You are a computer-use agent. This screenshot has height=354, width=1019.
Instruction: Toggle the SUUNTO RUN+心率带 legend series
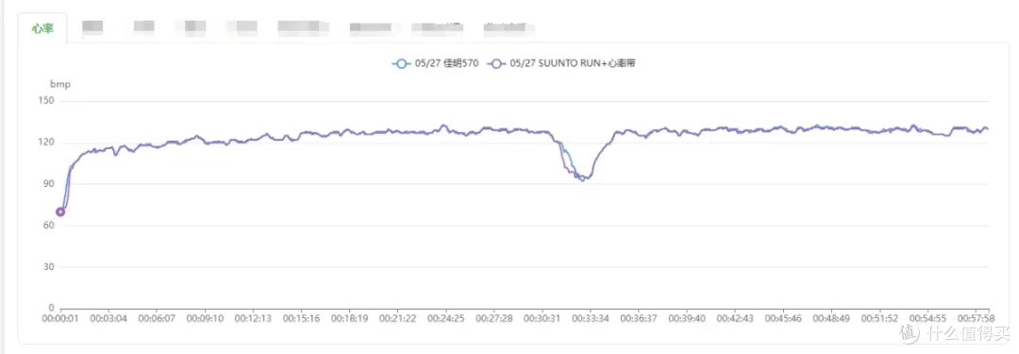(560, 64)
